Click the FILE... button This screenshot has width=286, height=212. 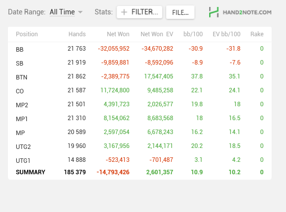click(180, 12)
